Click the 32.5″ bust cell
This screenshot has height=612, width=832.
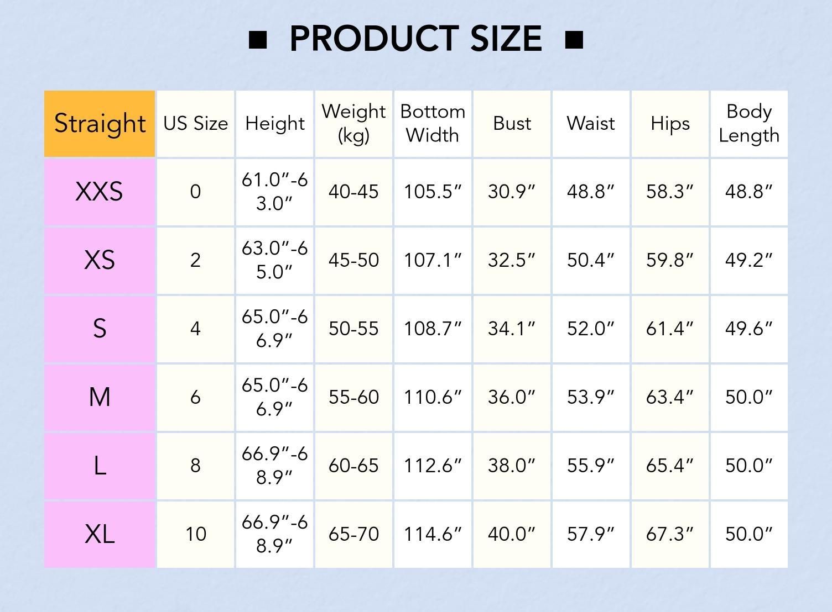[x=512, y=260]
